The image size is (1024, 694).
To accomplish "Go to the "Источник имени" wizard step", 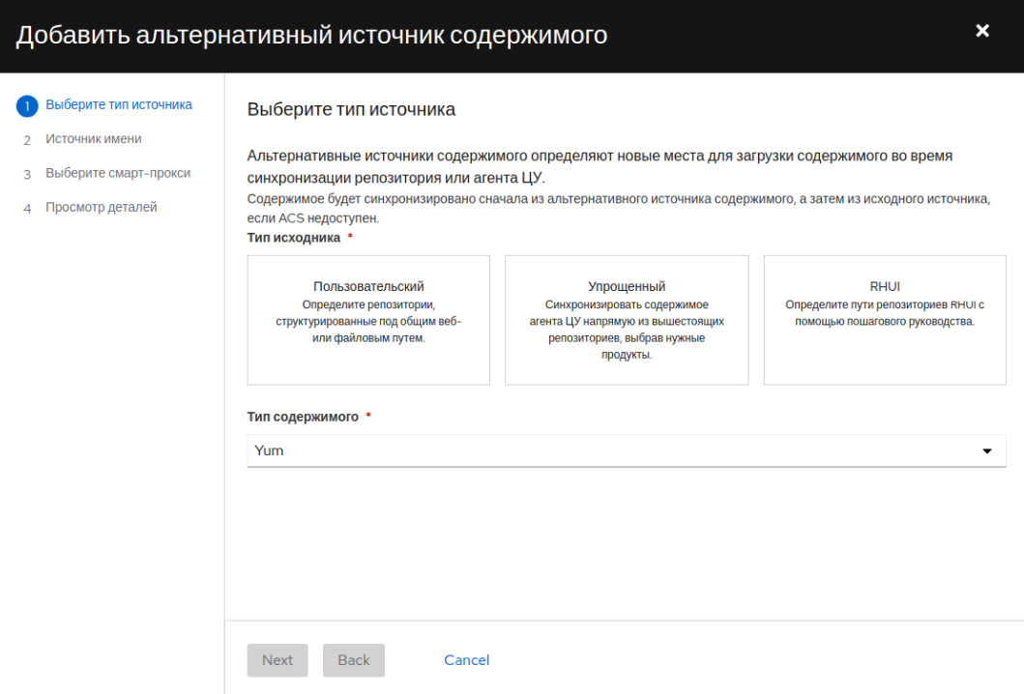I will [x=94, y=139].
